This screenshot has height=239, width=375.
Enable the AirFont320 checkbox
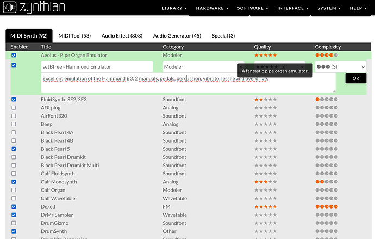click(14, 116)
